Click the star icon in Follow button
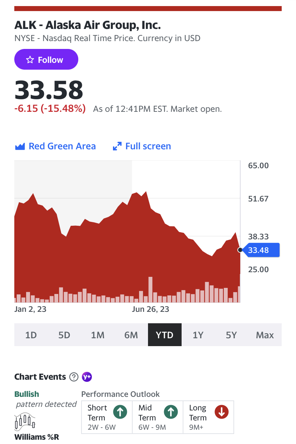 pyautogui.click(x=30, y=60)
